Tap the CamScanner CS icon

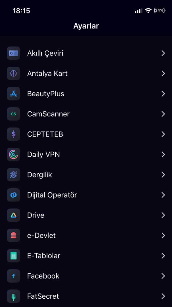pyautogui.click(x=13, y=114)
